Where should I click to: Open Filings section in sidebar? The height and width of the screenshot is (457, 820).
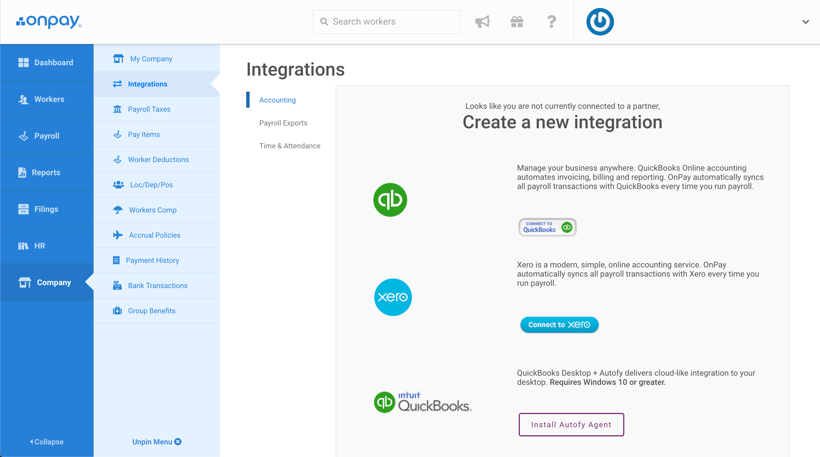coord(47,209)
